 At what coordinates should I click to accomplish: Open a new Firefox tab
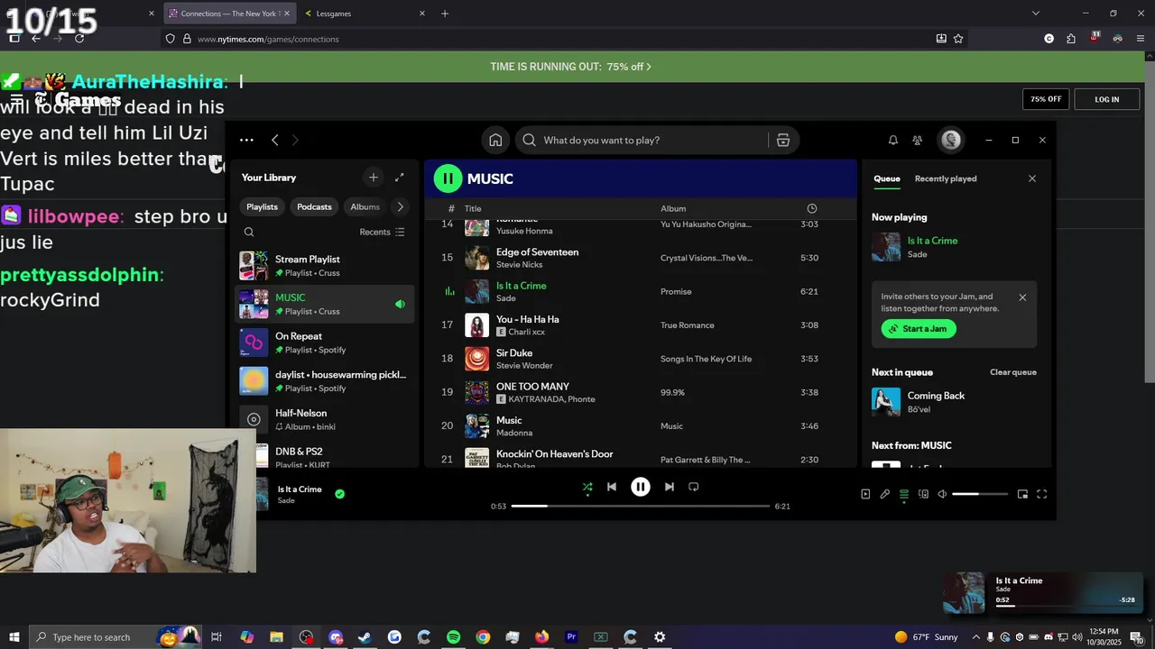pyautogui.click(x=445, y=14)
